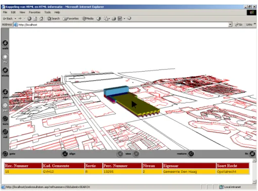Open the View menu
The width and height of the screenshot is (258, 191).
tap(22, 12)
